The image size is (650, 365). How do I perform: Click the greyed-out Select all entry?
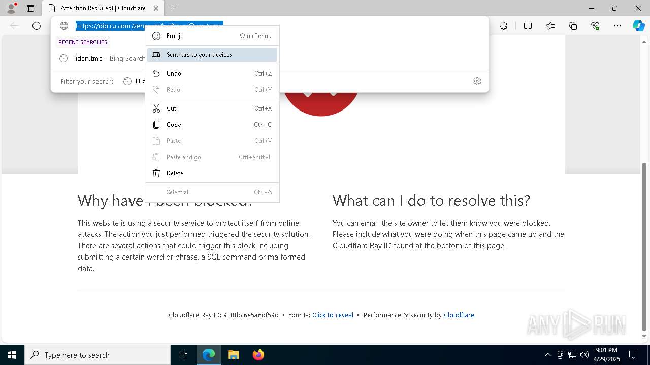tap(212, 192)
